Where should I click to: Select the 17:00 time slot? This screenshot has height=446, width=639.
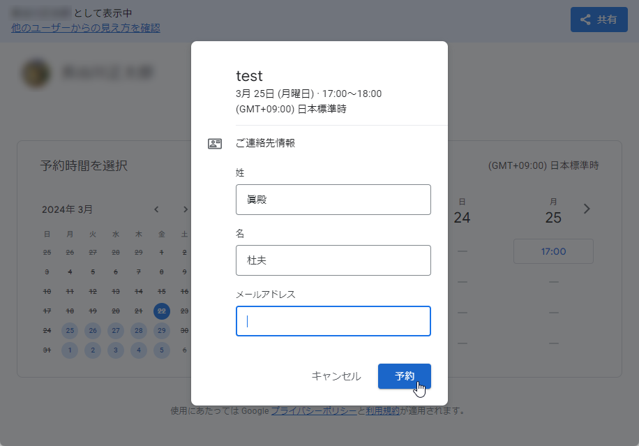pyautogui.click(x=553, y=251)
